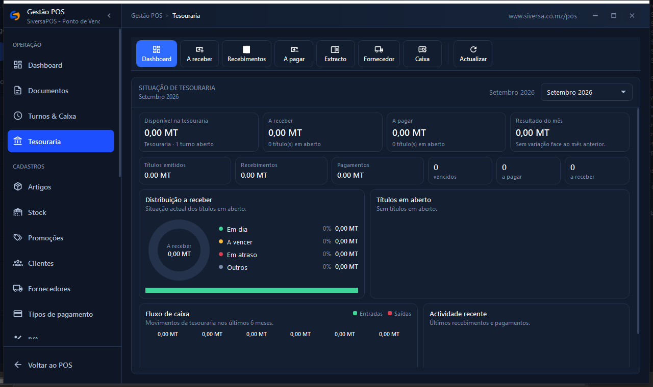Click the Saídas legend label
This screenshot has height=387, width=653.
click(x=403, y=314)
